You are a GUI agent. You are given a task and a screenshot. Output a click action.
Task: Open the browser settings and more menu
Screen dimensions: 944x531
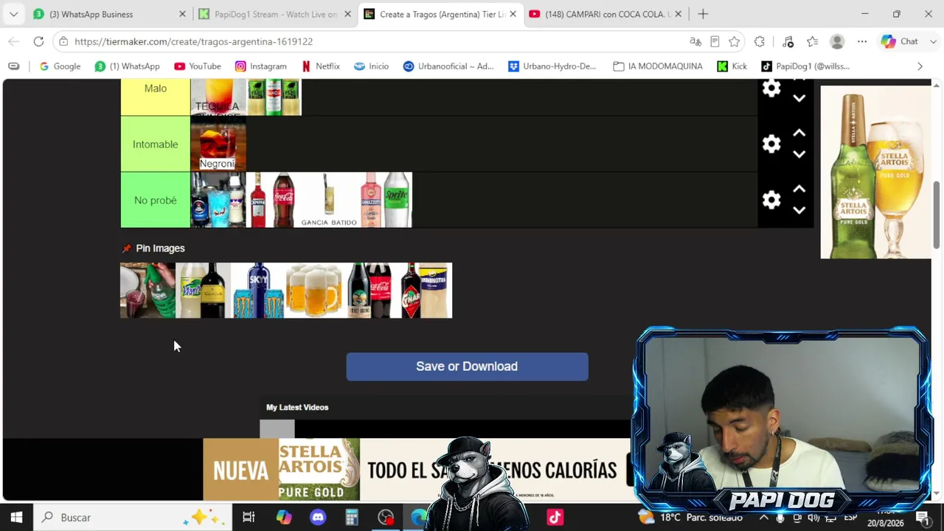pos(862,41)
